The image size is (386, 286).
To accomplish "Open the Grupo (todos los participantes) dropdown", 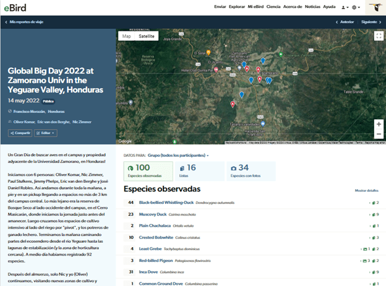I will pyautogui.click(x=178, y=156).
